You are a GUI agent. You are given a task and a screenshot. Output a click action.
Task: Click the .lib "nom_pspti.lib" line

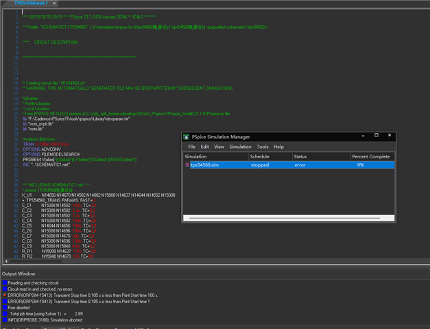tap(38, 123)
